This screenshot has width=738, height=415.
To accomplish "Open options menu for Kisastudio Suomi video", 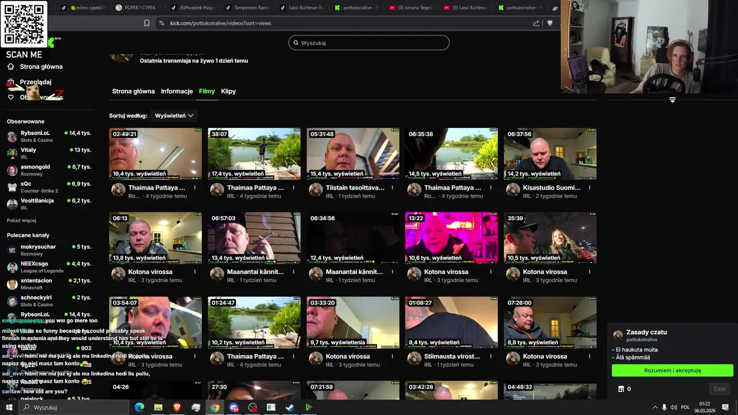I will 589,188.
